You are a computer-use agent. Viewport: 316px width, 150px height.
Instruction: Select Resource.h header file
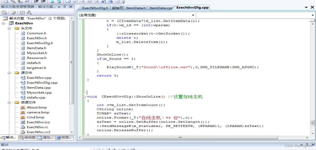coord(37,58)
